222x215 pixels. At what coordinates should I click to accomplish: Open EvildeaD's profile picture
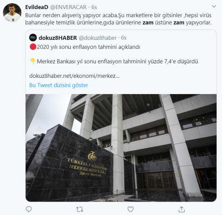click(x=12, y=12)
